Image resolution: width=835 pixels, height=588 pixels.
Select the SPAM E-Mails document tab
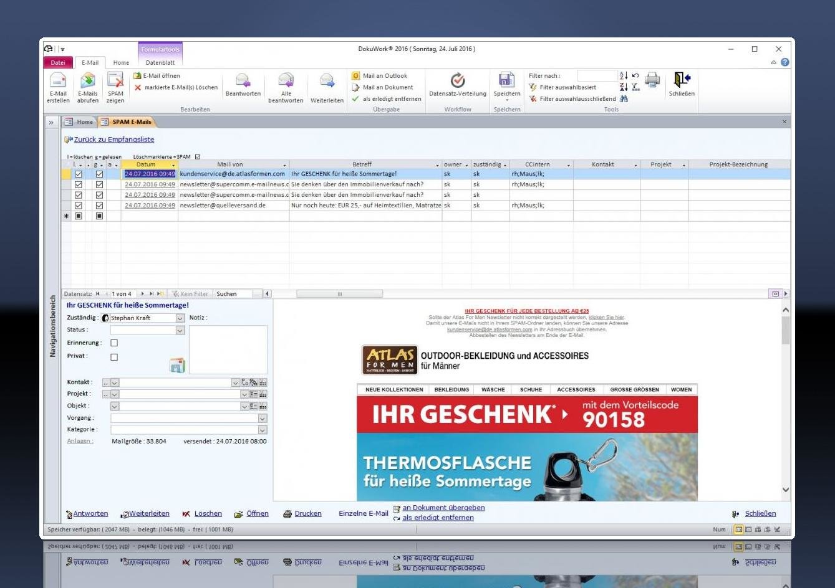pyautogui.click(x=127, y=122)
